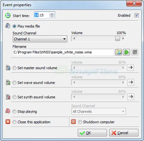
Task: Click right arrow of the media volume slider
Action: pos(123,38)
